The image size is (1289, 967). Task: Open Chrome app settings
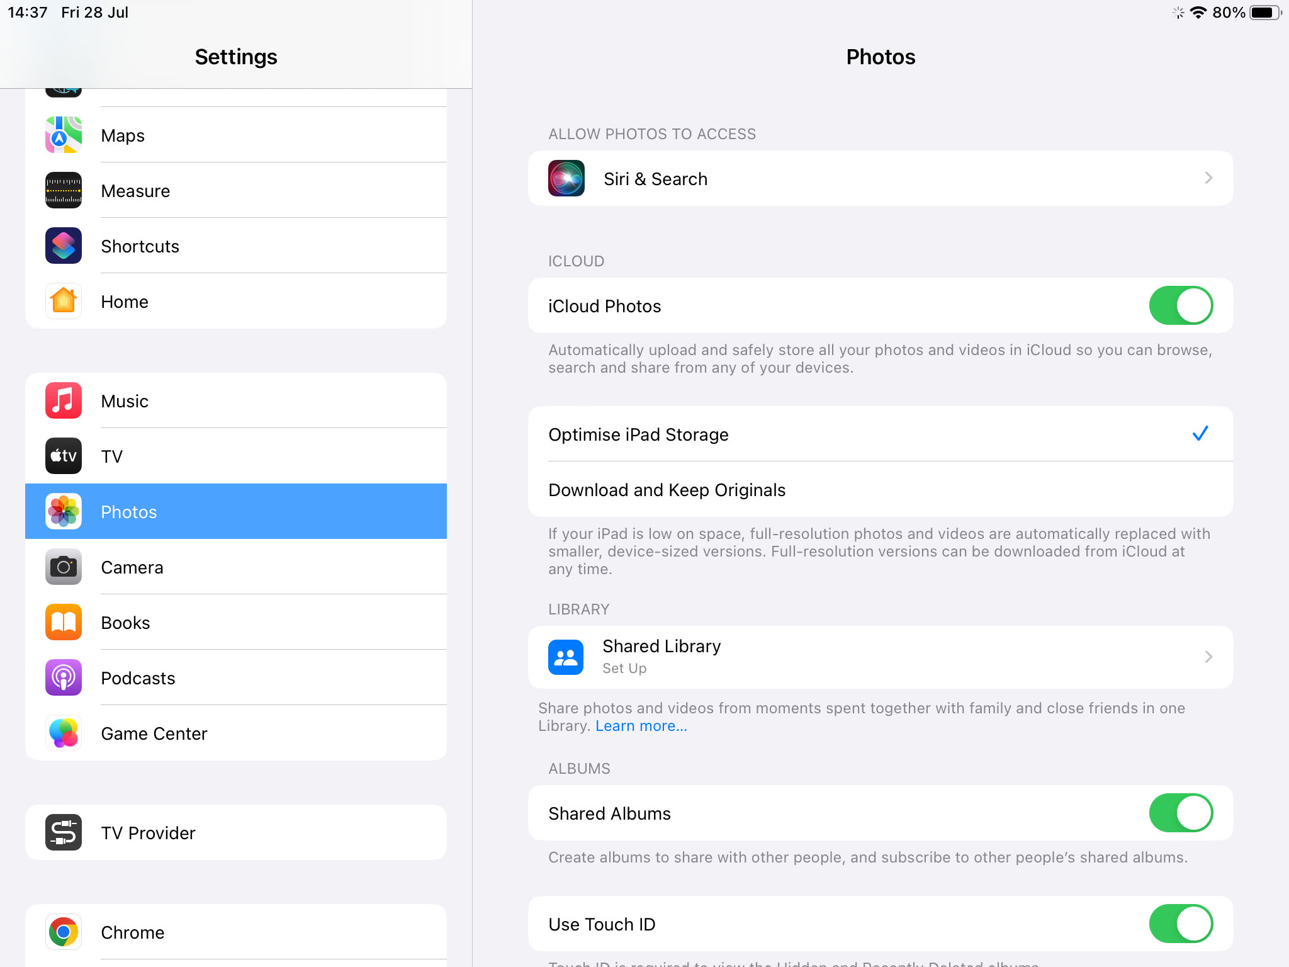coord(236,932)
